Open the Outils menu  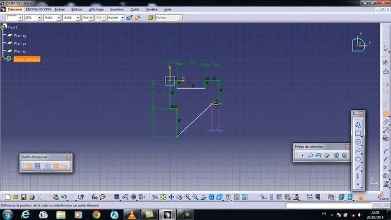point(135,10)
